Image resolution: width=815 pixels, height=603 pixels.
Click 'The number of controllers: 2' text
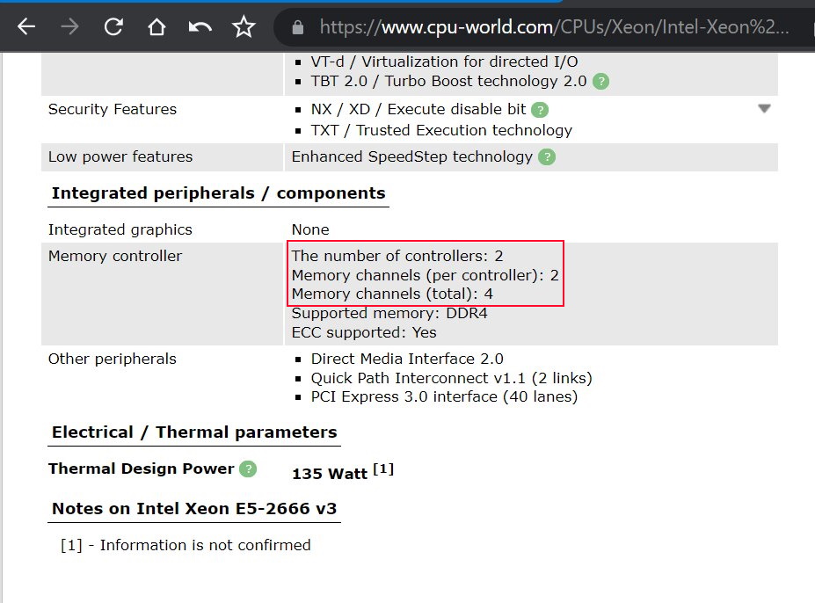[397, 256]
